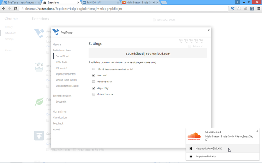This screenshot has height=163, width=262.
Task: Open General in PoziTone sidebar
Action: pos(57,44)
